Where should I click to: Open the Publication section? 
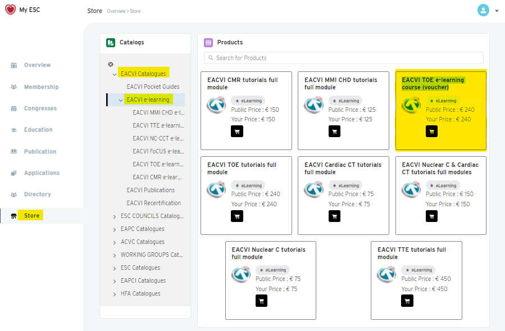pyautogui.click(x=40, y=151)
